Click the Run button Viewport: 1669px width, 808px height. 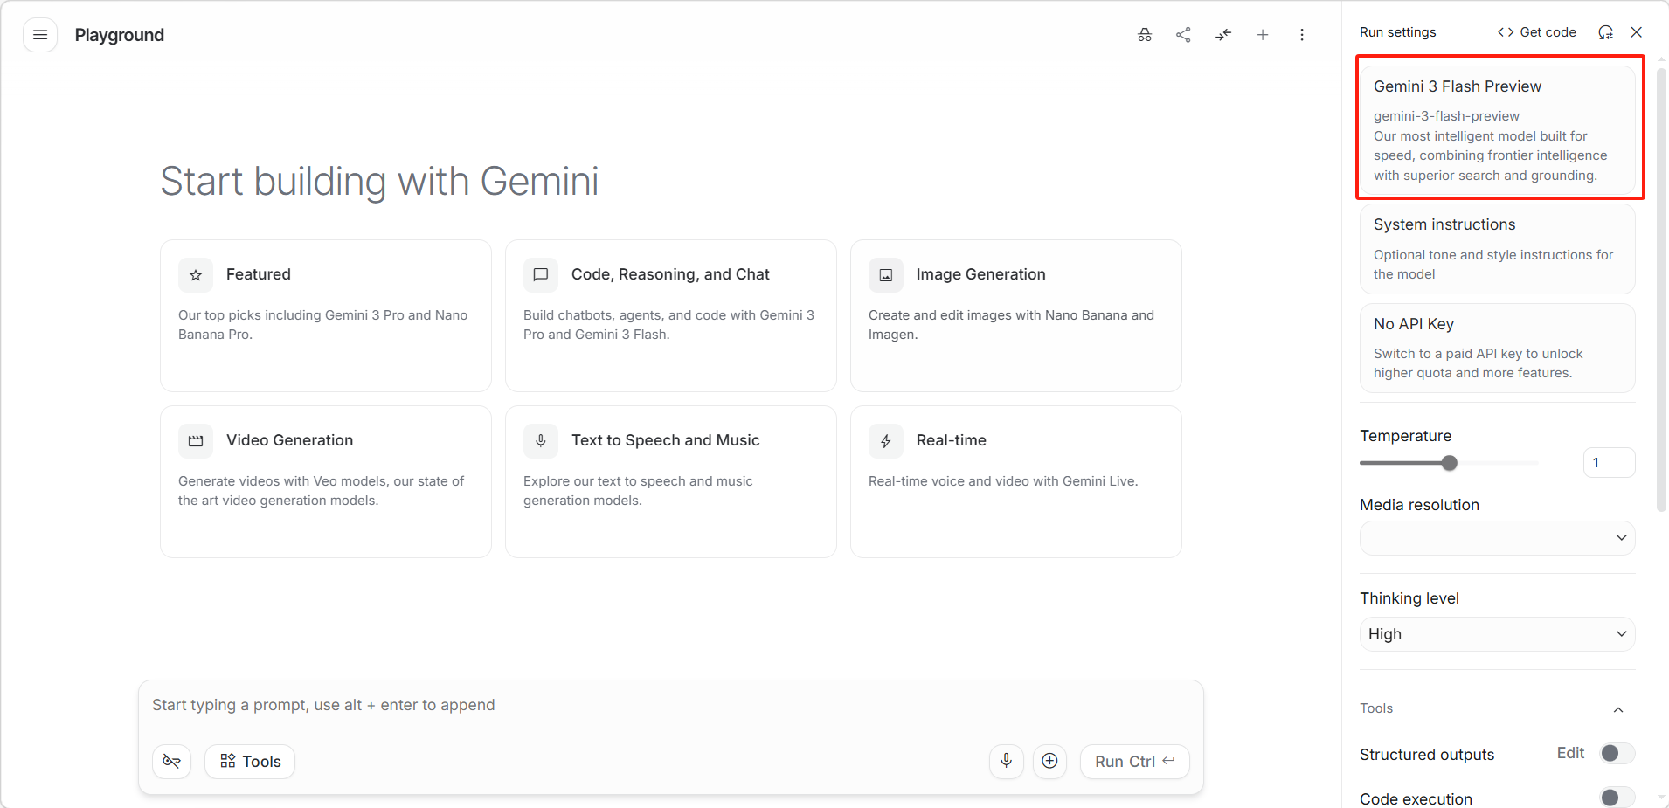coord(1135,762)
